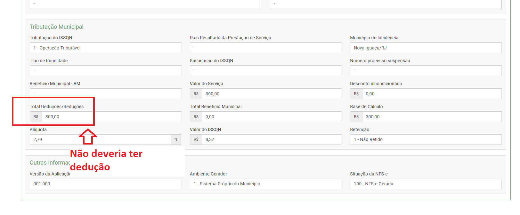The image size is (520, 215).
Task: Focus the Número processo suspensão field
Action: tap(426, 71)
